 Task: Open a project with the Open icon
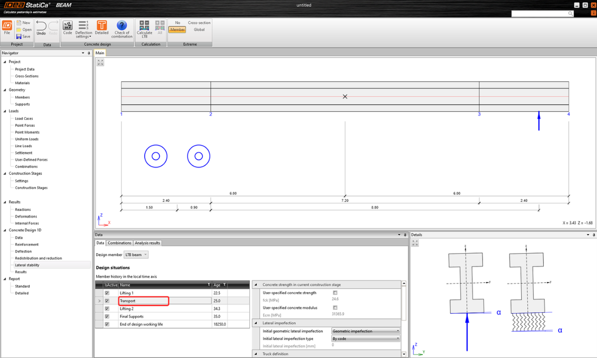point(23,29)
